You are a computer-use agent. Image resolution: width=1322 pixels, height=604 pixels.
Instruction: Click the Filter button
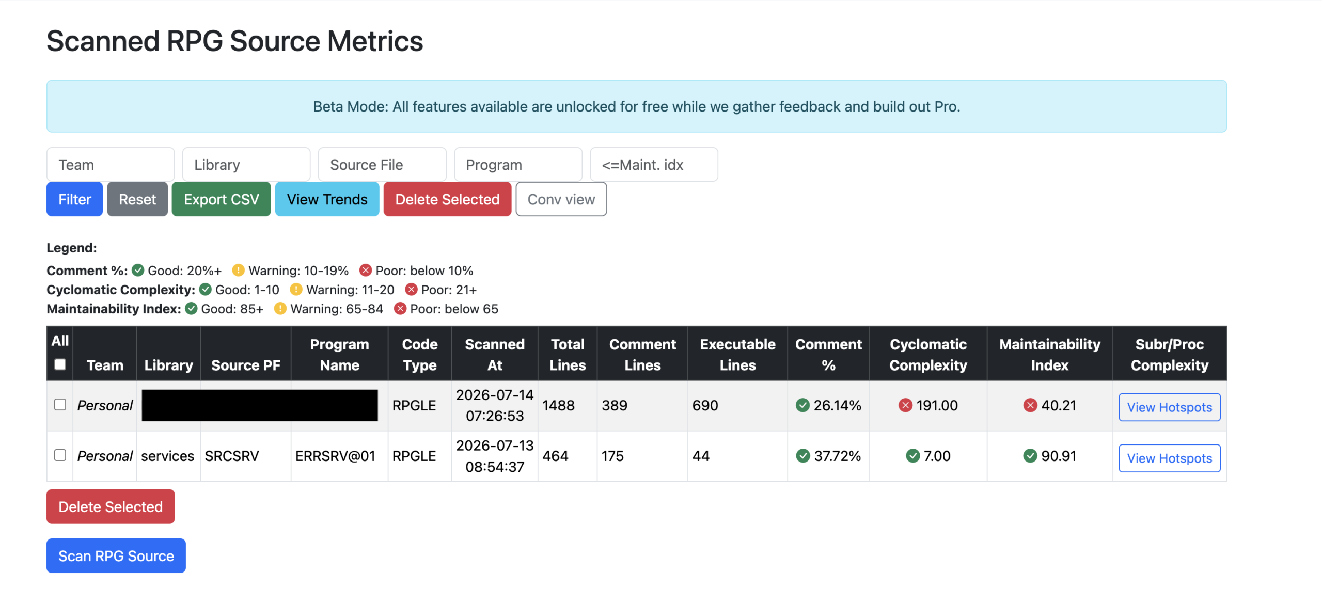coord(74,199)
